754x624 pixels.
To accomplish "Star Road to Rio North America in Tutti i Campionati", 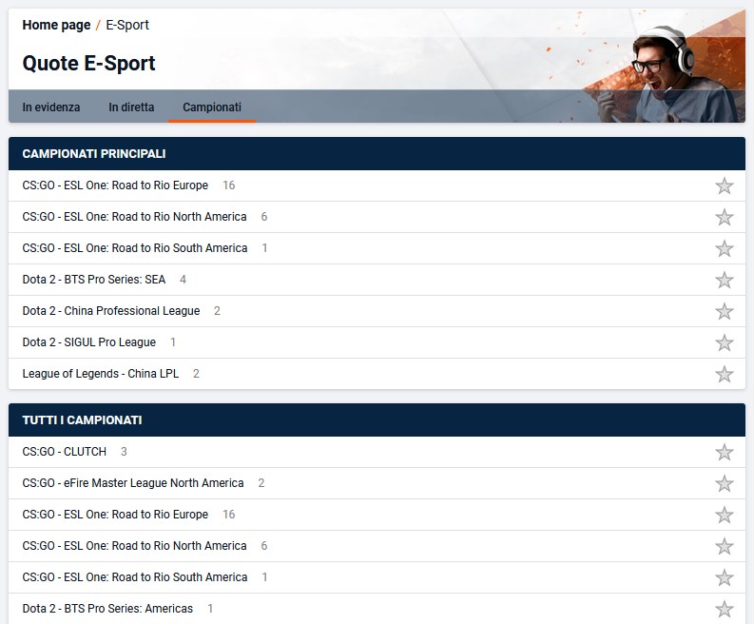I will [x=724, y=546].
